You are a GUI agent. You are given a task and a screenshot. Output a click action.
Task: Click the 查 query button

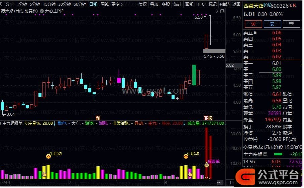[291, 24]
